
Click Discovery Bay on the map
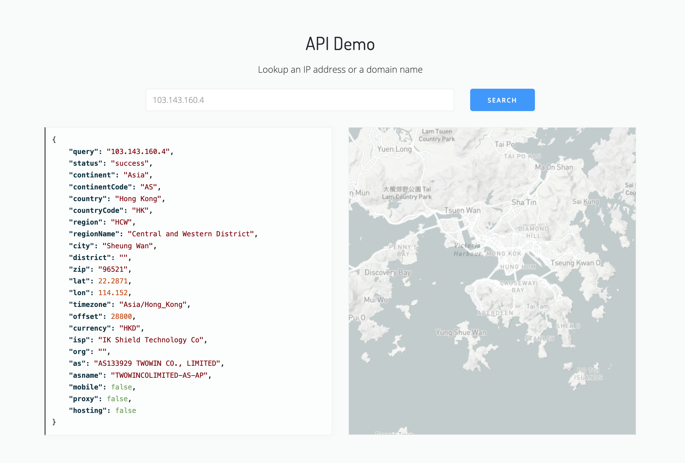pyautogui.click(x=387, y=272)
